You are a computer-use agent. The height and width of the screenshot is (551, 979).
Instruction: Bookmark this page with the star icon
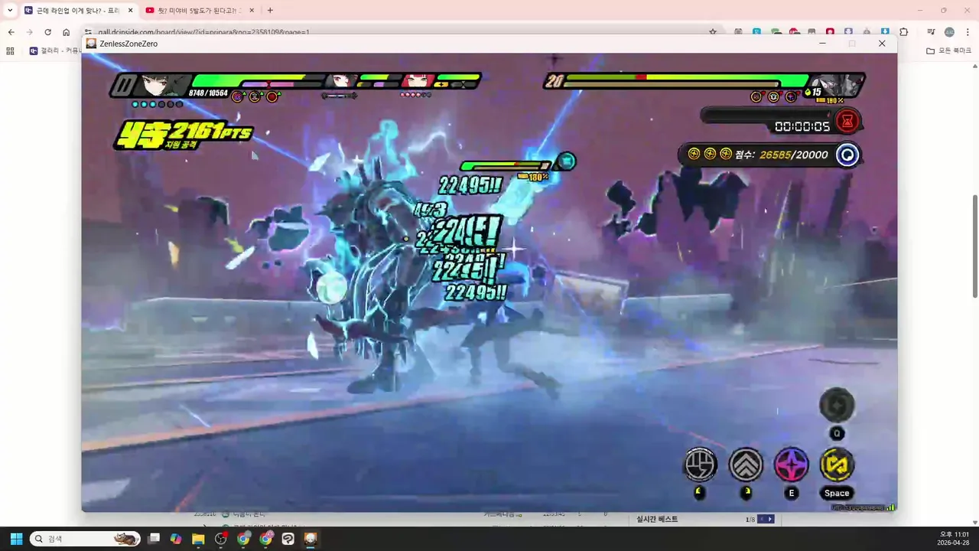tap(713, 32)
